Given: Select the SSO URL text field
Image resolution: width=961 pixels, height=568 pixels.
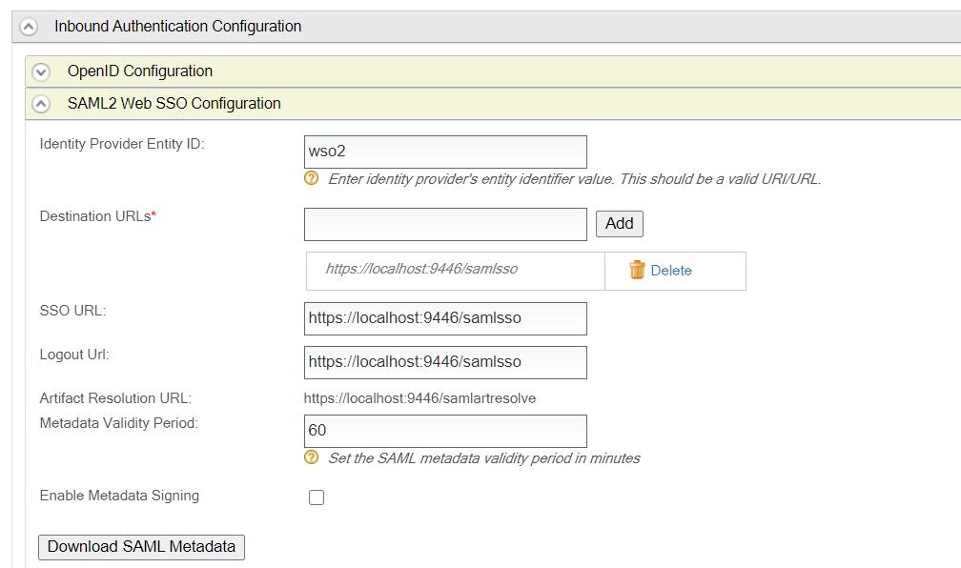Looking at the screenshot, I should pyautogui.click(x=445, y=318).
